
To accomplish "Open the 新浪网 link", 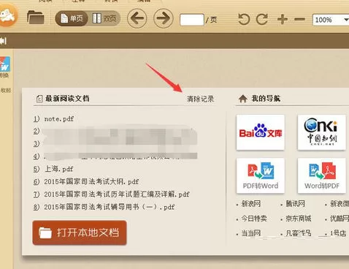I will tap(251, 204).
